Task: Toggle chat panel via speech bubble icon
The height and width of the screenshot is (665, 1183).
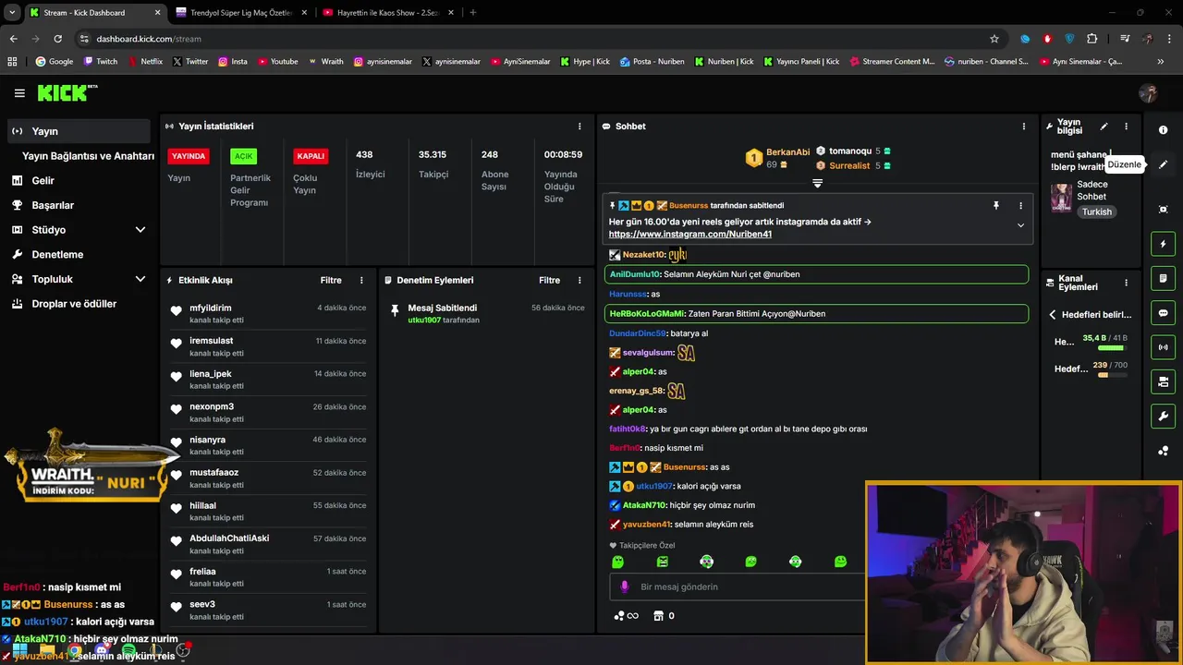Action: (x=1163, y=313)
